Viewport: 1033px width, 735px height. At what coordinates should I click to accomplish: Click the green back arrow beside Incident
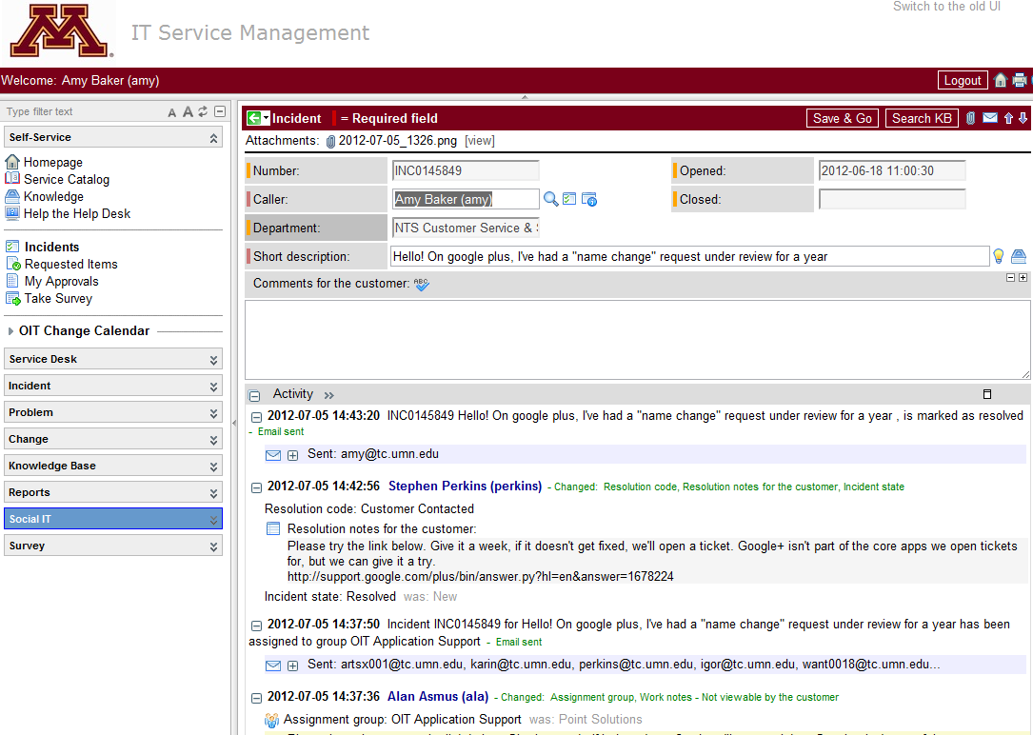click(253, 119)
